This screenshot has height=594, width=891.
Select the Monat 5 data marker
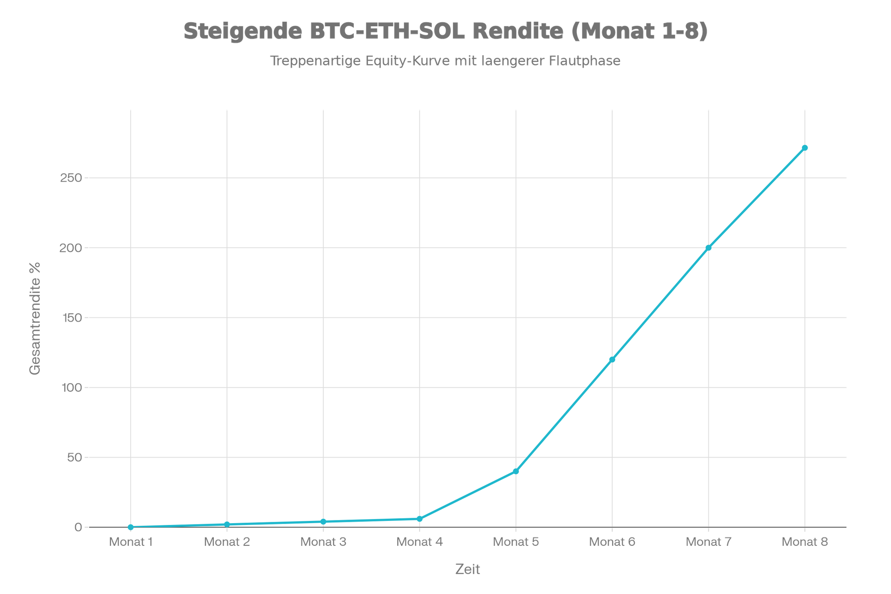pyautogui.click(x=516, y=471)
